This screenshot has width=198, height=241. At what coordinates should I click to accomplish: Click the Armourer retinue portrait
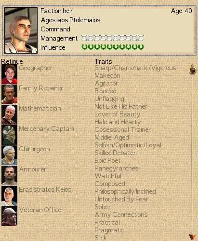point(9,175)
